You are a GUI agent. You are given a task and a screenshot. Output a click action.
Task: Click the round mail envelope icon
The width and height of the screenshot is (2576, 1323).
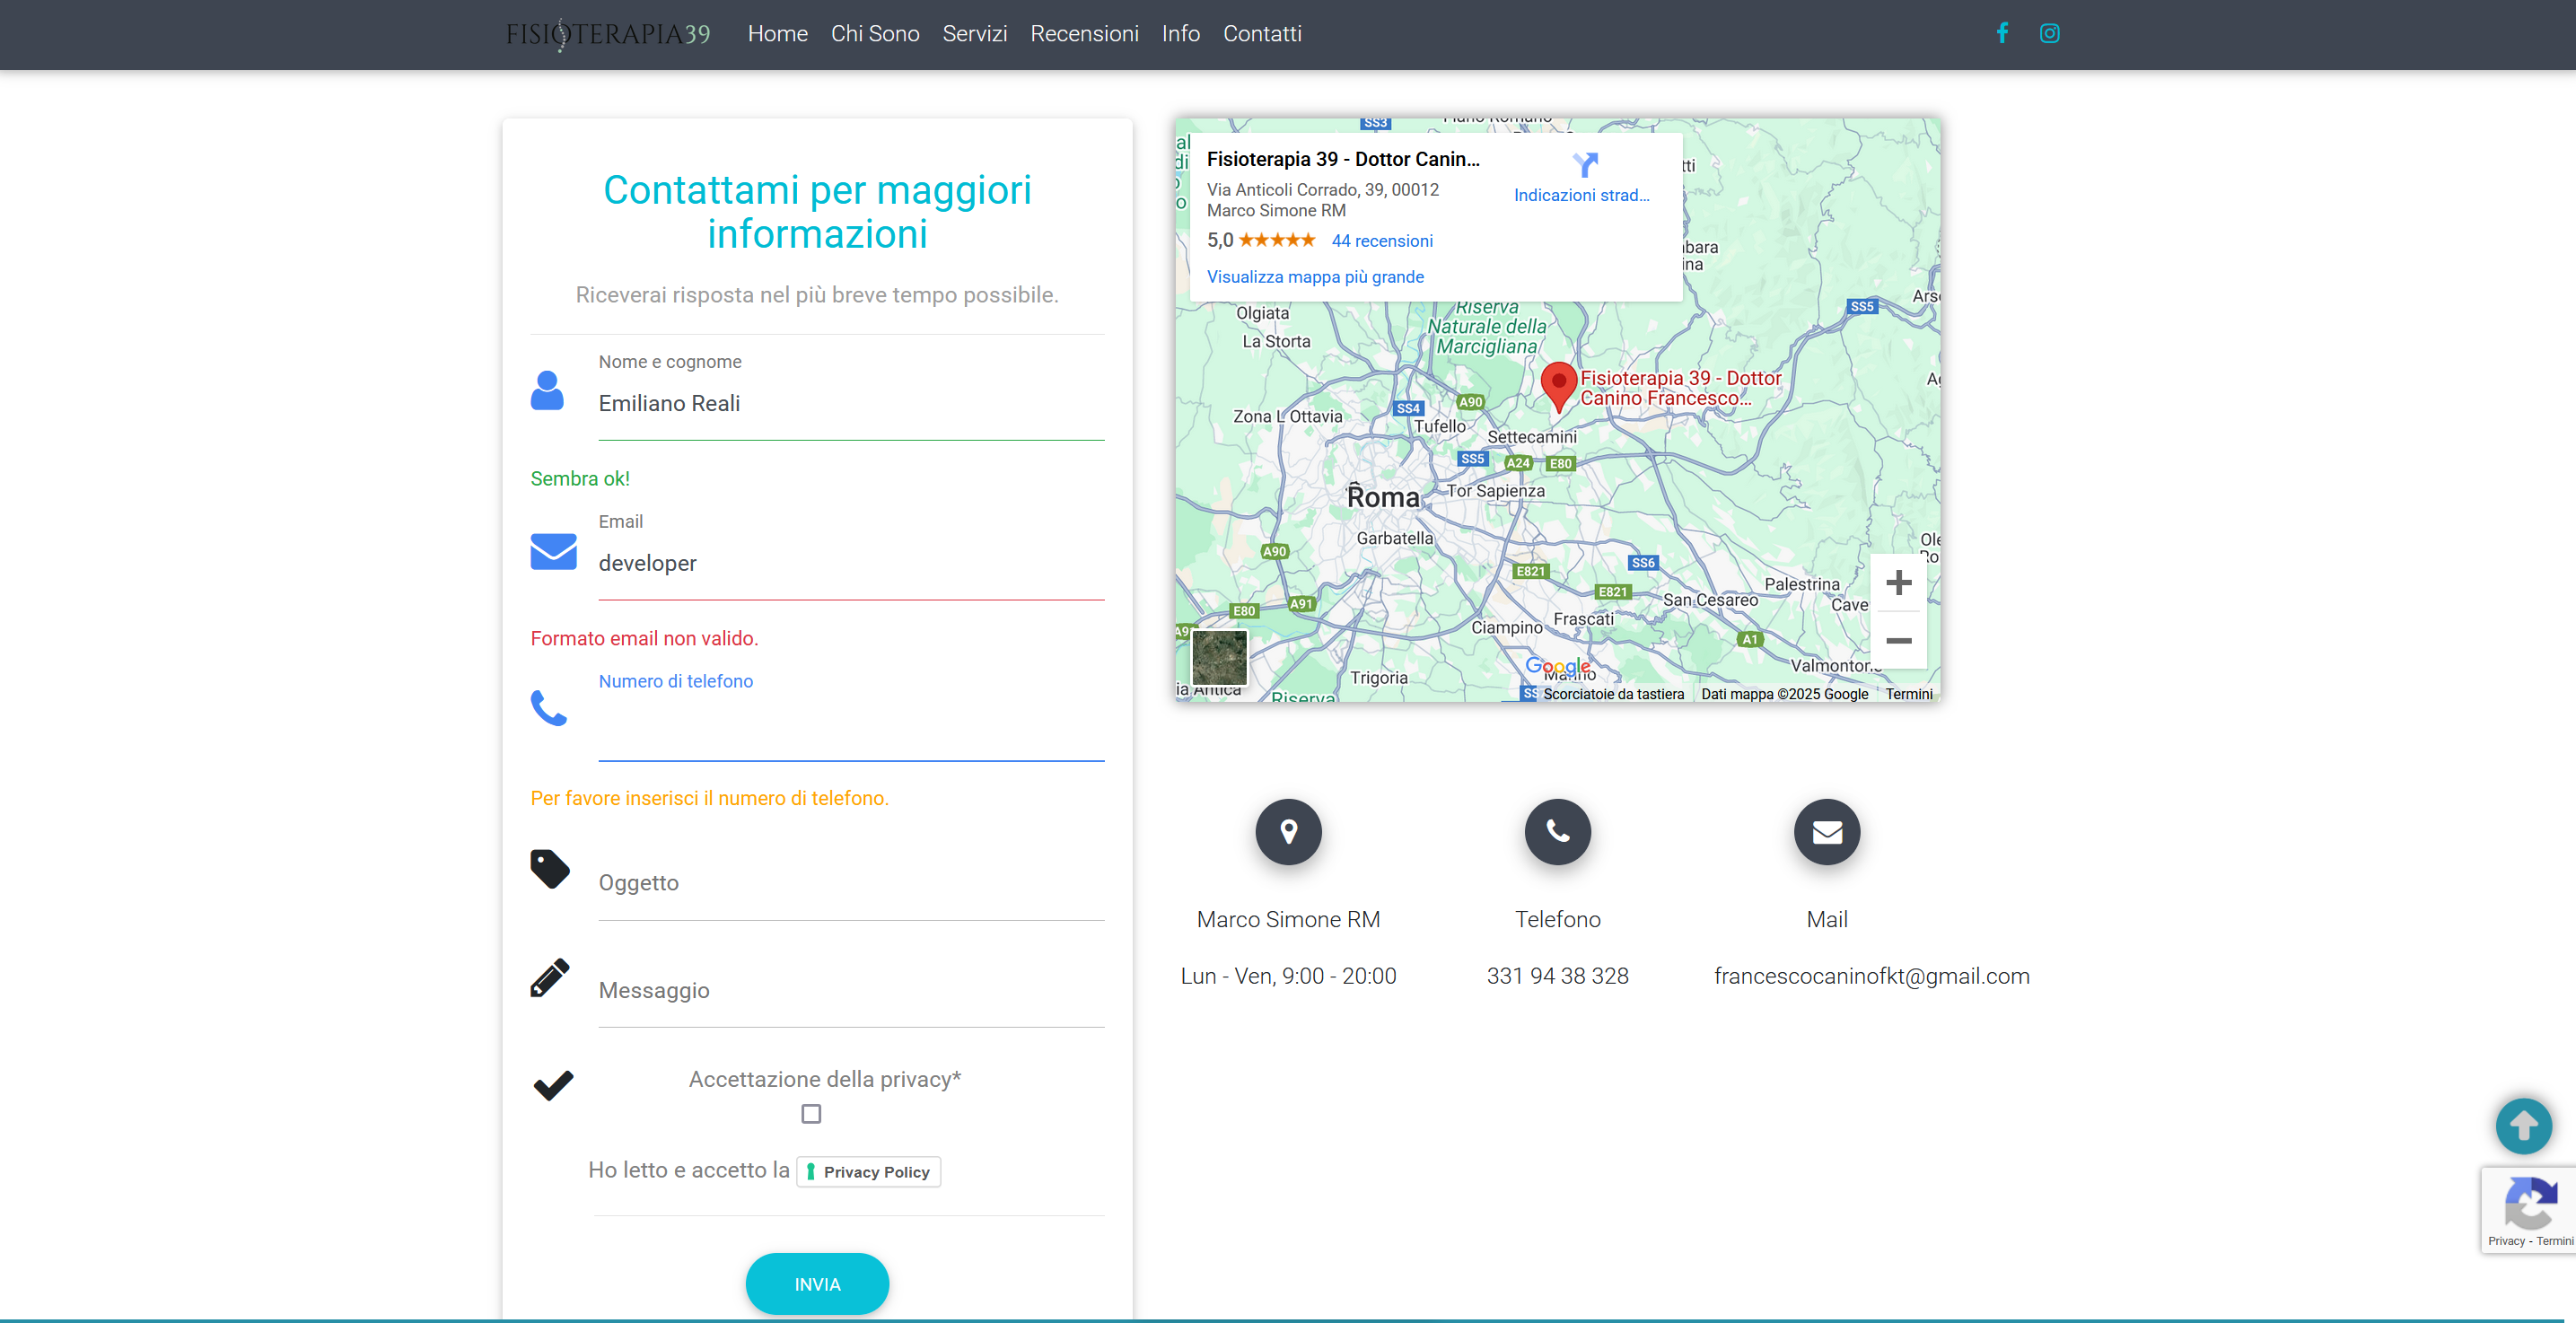click(x=1826, y=832)
